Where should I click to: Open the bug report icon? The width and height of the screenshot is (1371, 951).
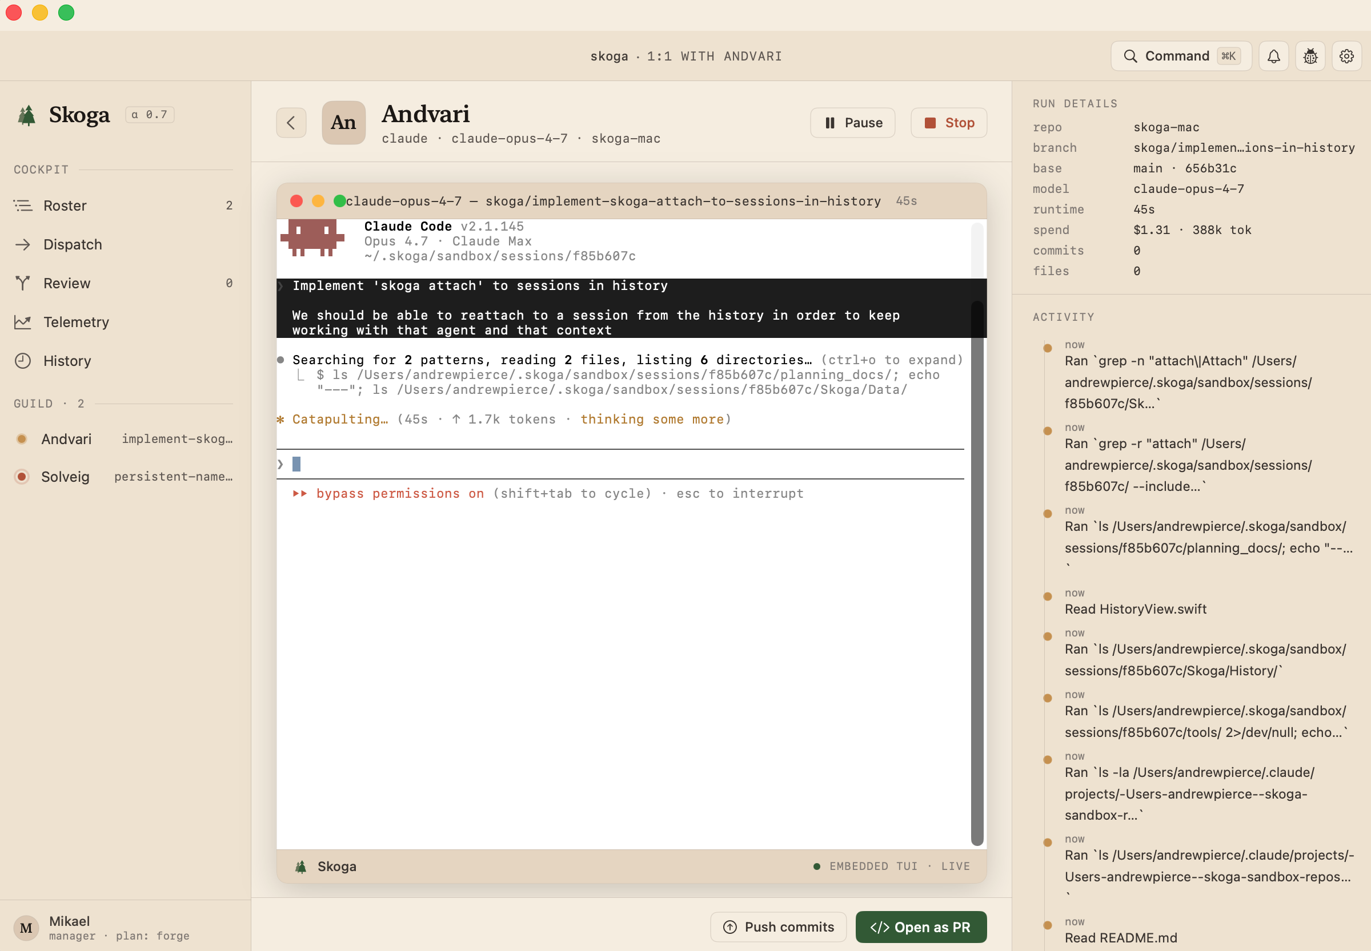(x=1309, y=56)
